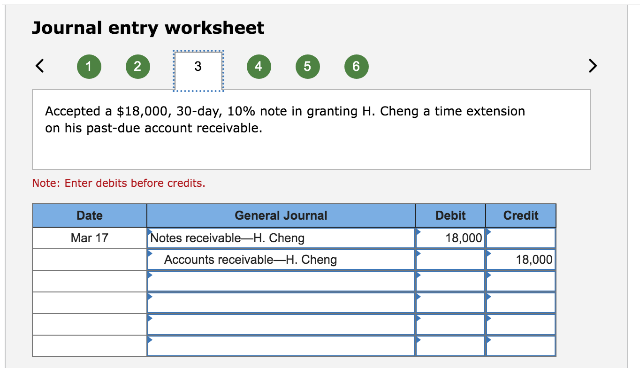Click the Date column header
640x368 pixels.
click(x=89, y=215)
